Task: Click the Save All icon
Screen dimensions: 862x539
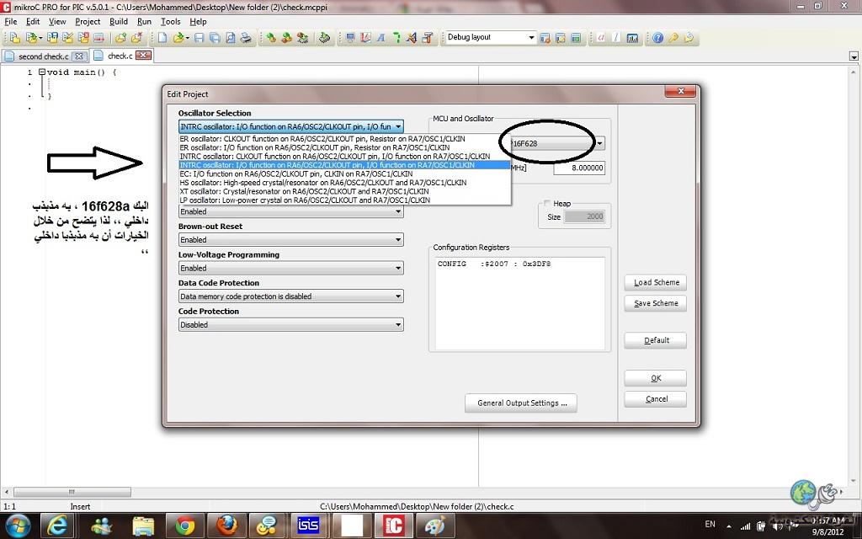Action: tap(215, 37)
